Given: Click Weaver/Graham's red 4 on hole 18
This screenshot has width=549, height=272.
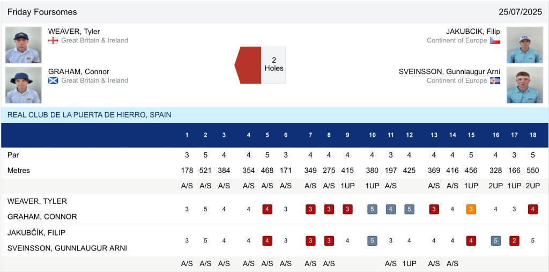Looking at the screenshot, I should point(532,209).
